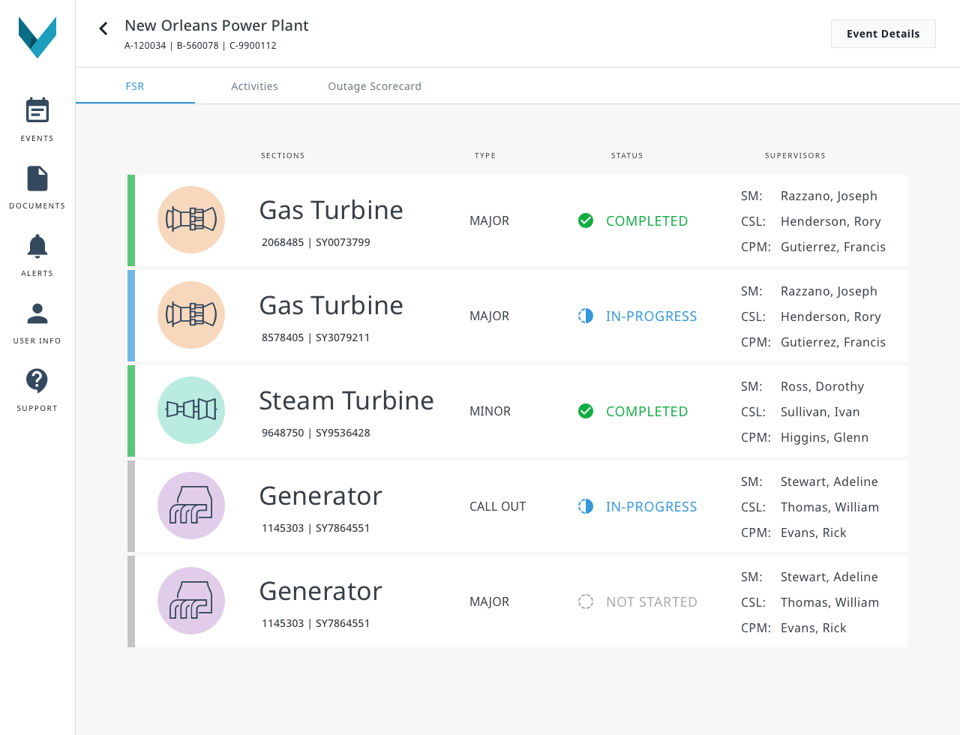Open the Gas Turbine 2068485 section title
Viewport: 960px width, 735px height.
(331, 210)
